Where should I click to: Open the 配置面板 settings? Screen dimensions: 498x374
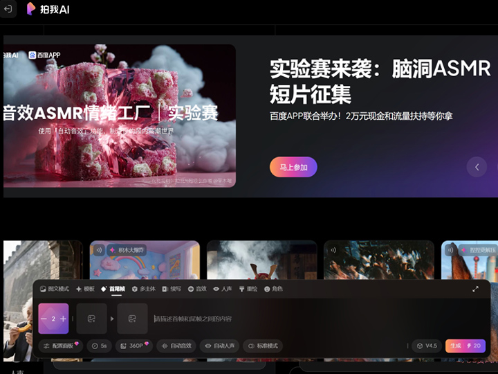(x=61, y=346)
